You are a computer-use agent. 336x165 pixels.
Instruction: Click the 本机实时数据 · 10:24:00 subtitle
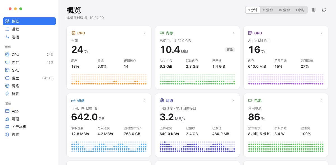pos(85,18)
